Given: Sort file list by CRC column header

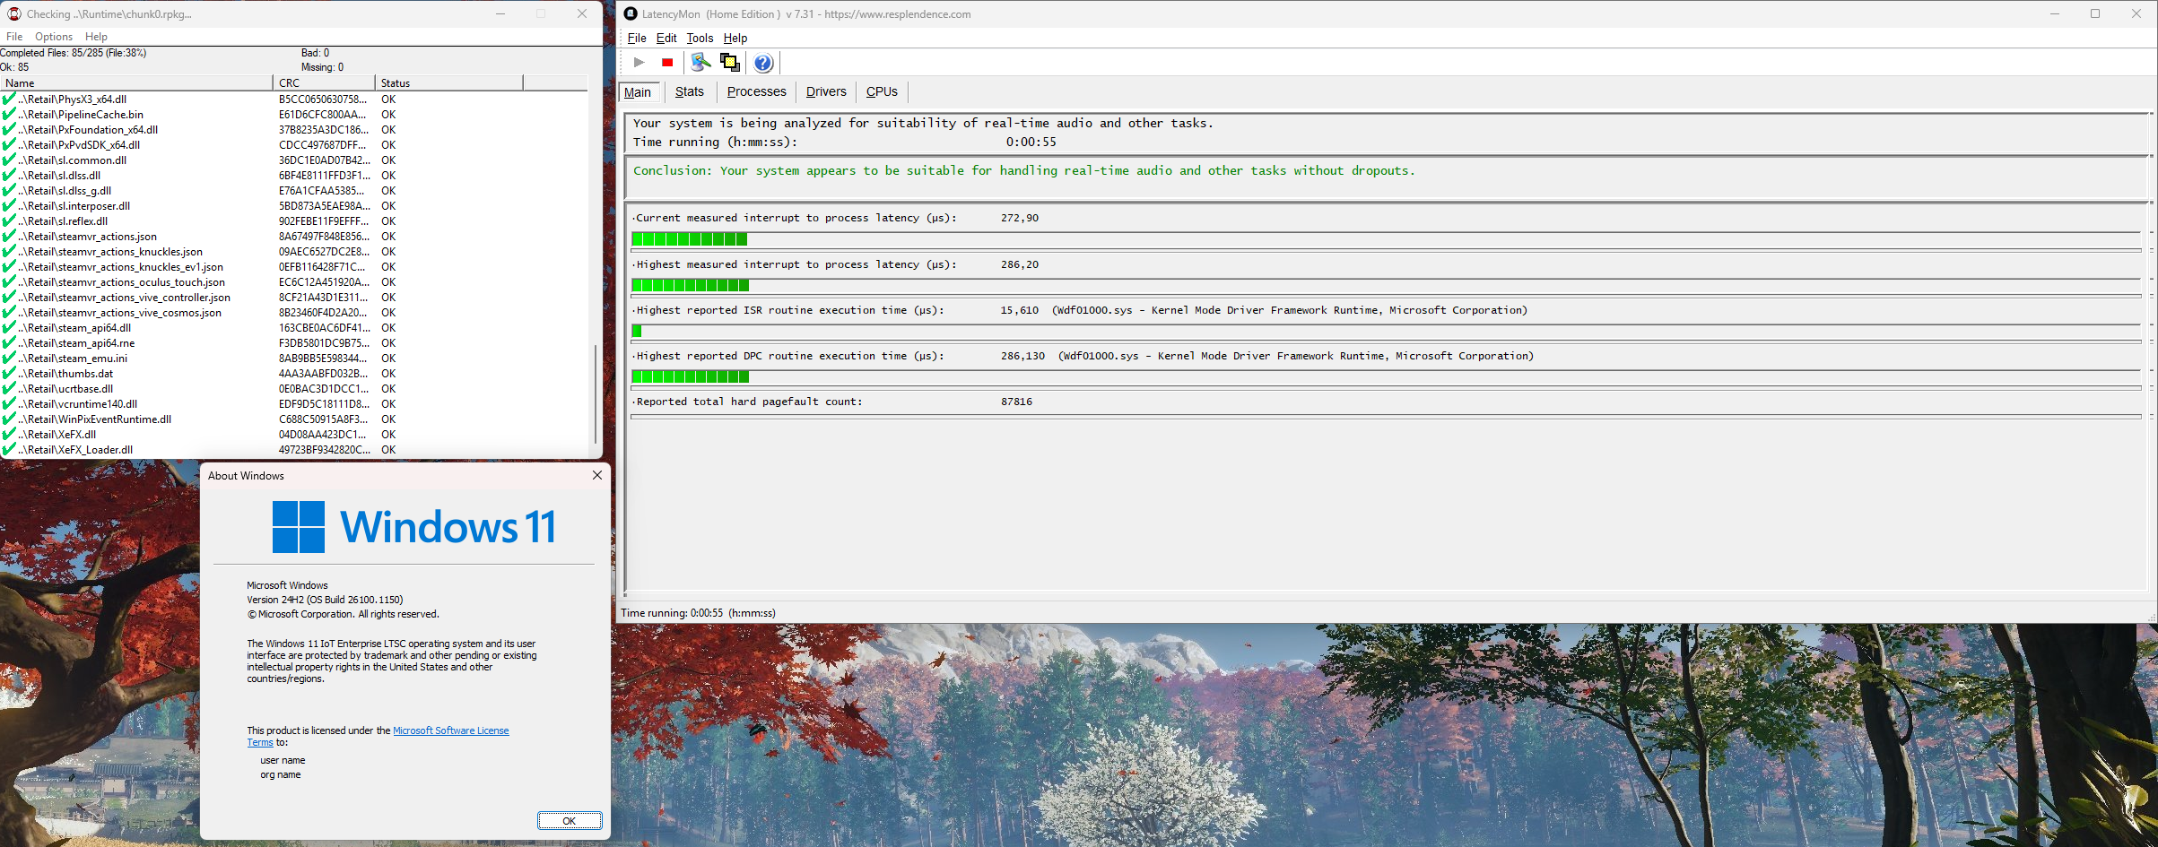Looking at the screenshot, I should coord(324,82).
